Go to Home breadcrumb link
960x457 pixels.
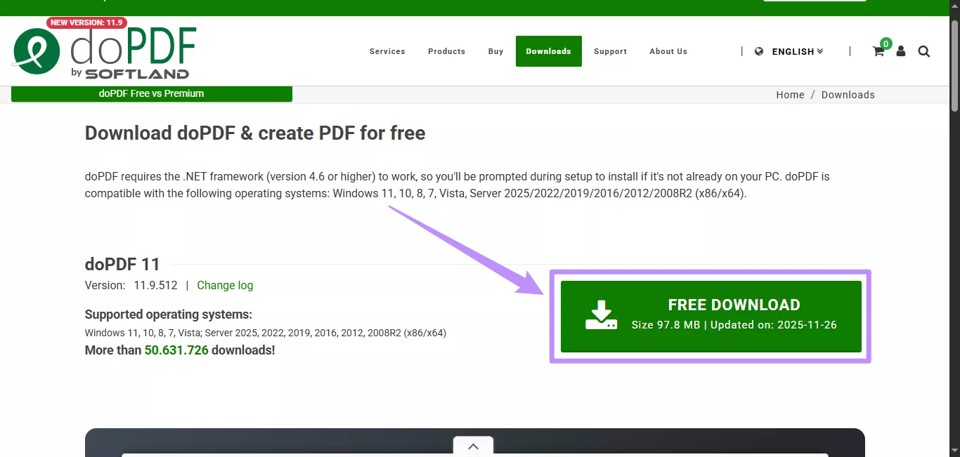(790, 95)
